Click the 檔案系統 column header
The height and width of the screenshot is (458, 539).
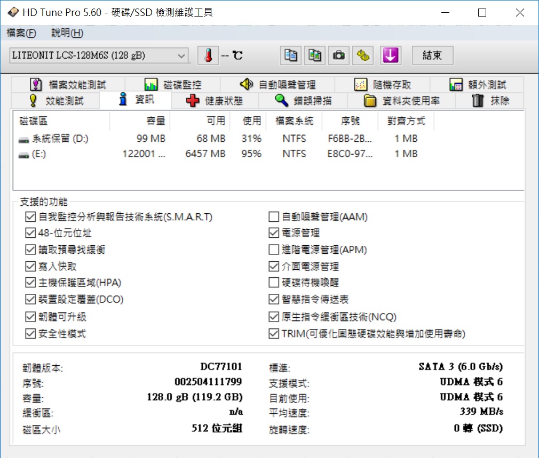294,121
